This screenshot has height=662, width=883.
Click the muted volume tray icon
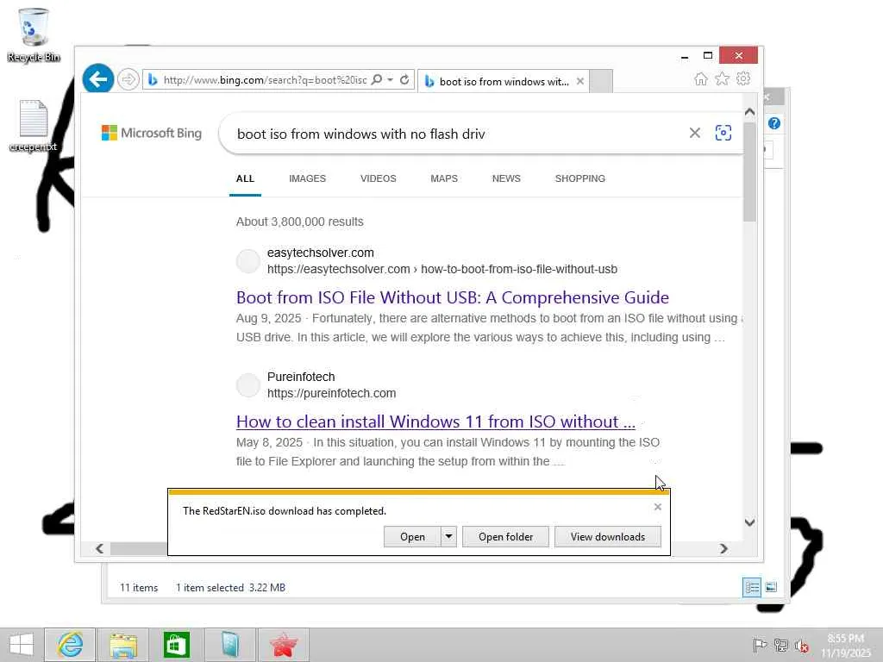802,646
